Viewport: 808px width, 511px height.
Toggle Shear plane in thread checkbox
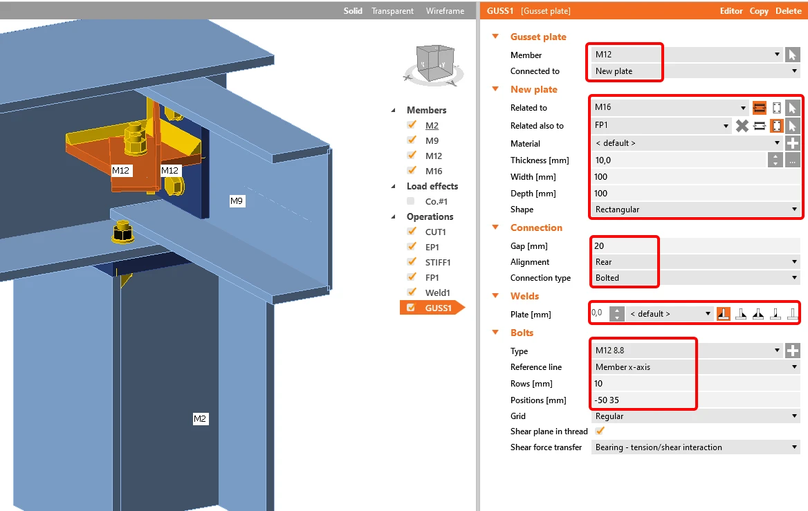(x=600, y=431)
